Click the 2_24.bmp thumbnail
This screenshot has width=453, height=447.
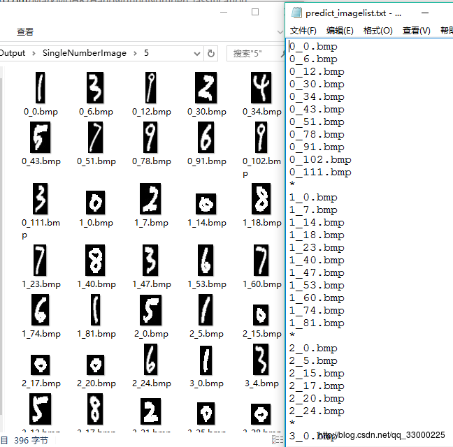pos(150,360)
